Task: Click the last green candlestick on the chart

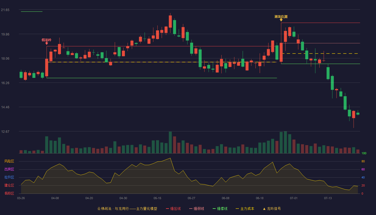Action: point(358,113)
